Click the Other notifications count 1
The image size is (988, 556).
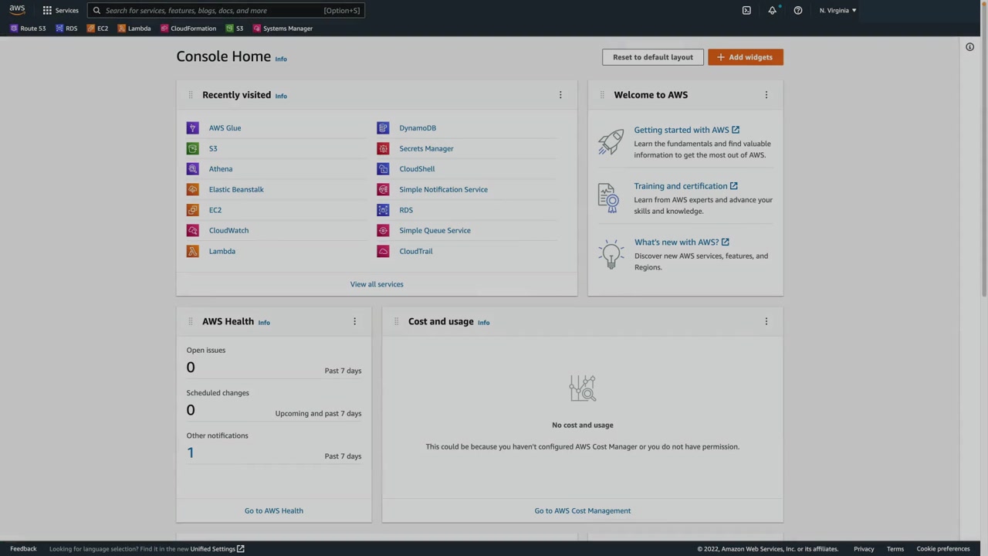(191, 453)
